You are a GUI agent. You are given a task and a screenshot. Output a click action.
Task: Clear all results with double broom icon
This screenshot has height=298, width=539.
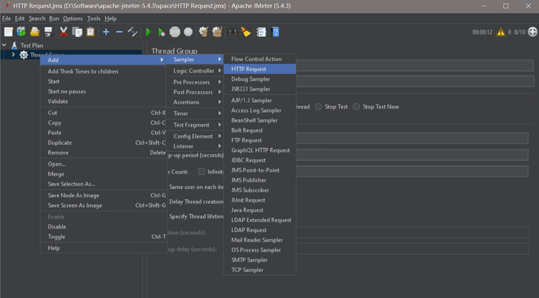tap(217, 32)
